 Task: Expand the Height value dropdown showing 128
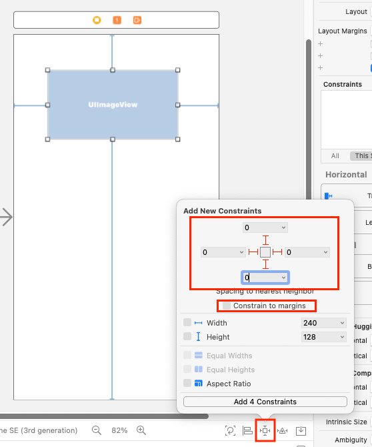[x=342, y=337]
